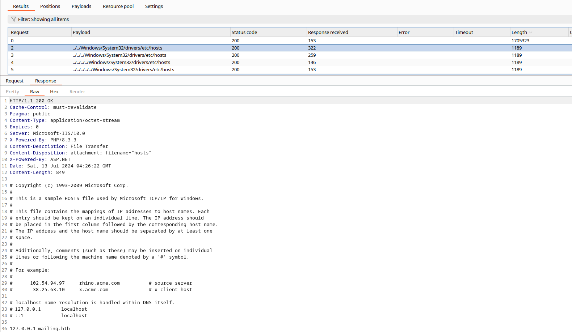Screen dimensions: 572x332
Task: Select request row 5 in results table
Action: tap(290, 69)
